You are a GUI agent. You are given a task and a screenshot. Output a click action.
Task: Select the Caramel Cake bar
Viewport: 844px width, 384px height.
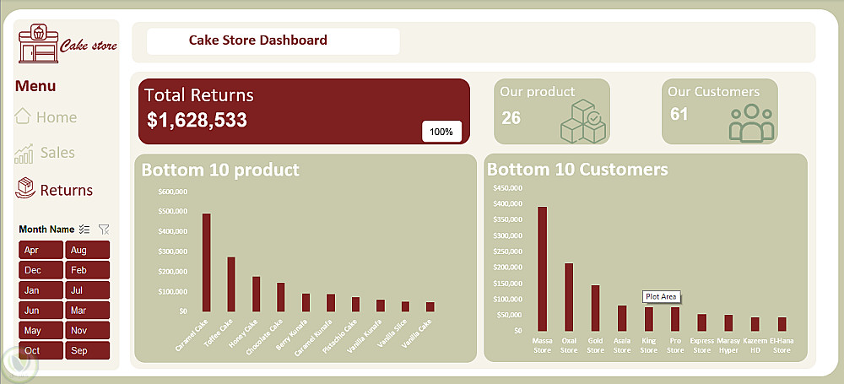coord(206,262)
